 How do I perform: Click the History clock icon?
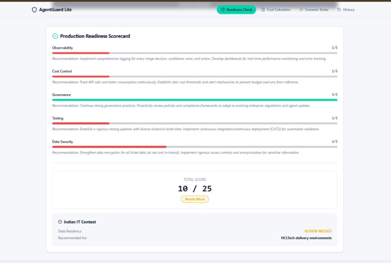point(339,10)
